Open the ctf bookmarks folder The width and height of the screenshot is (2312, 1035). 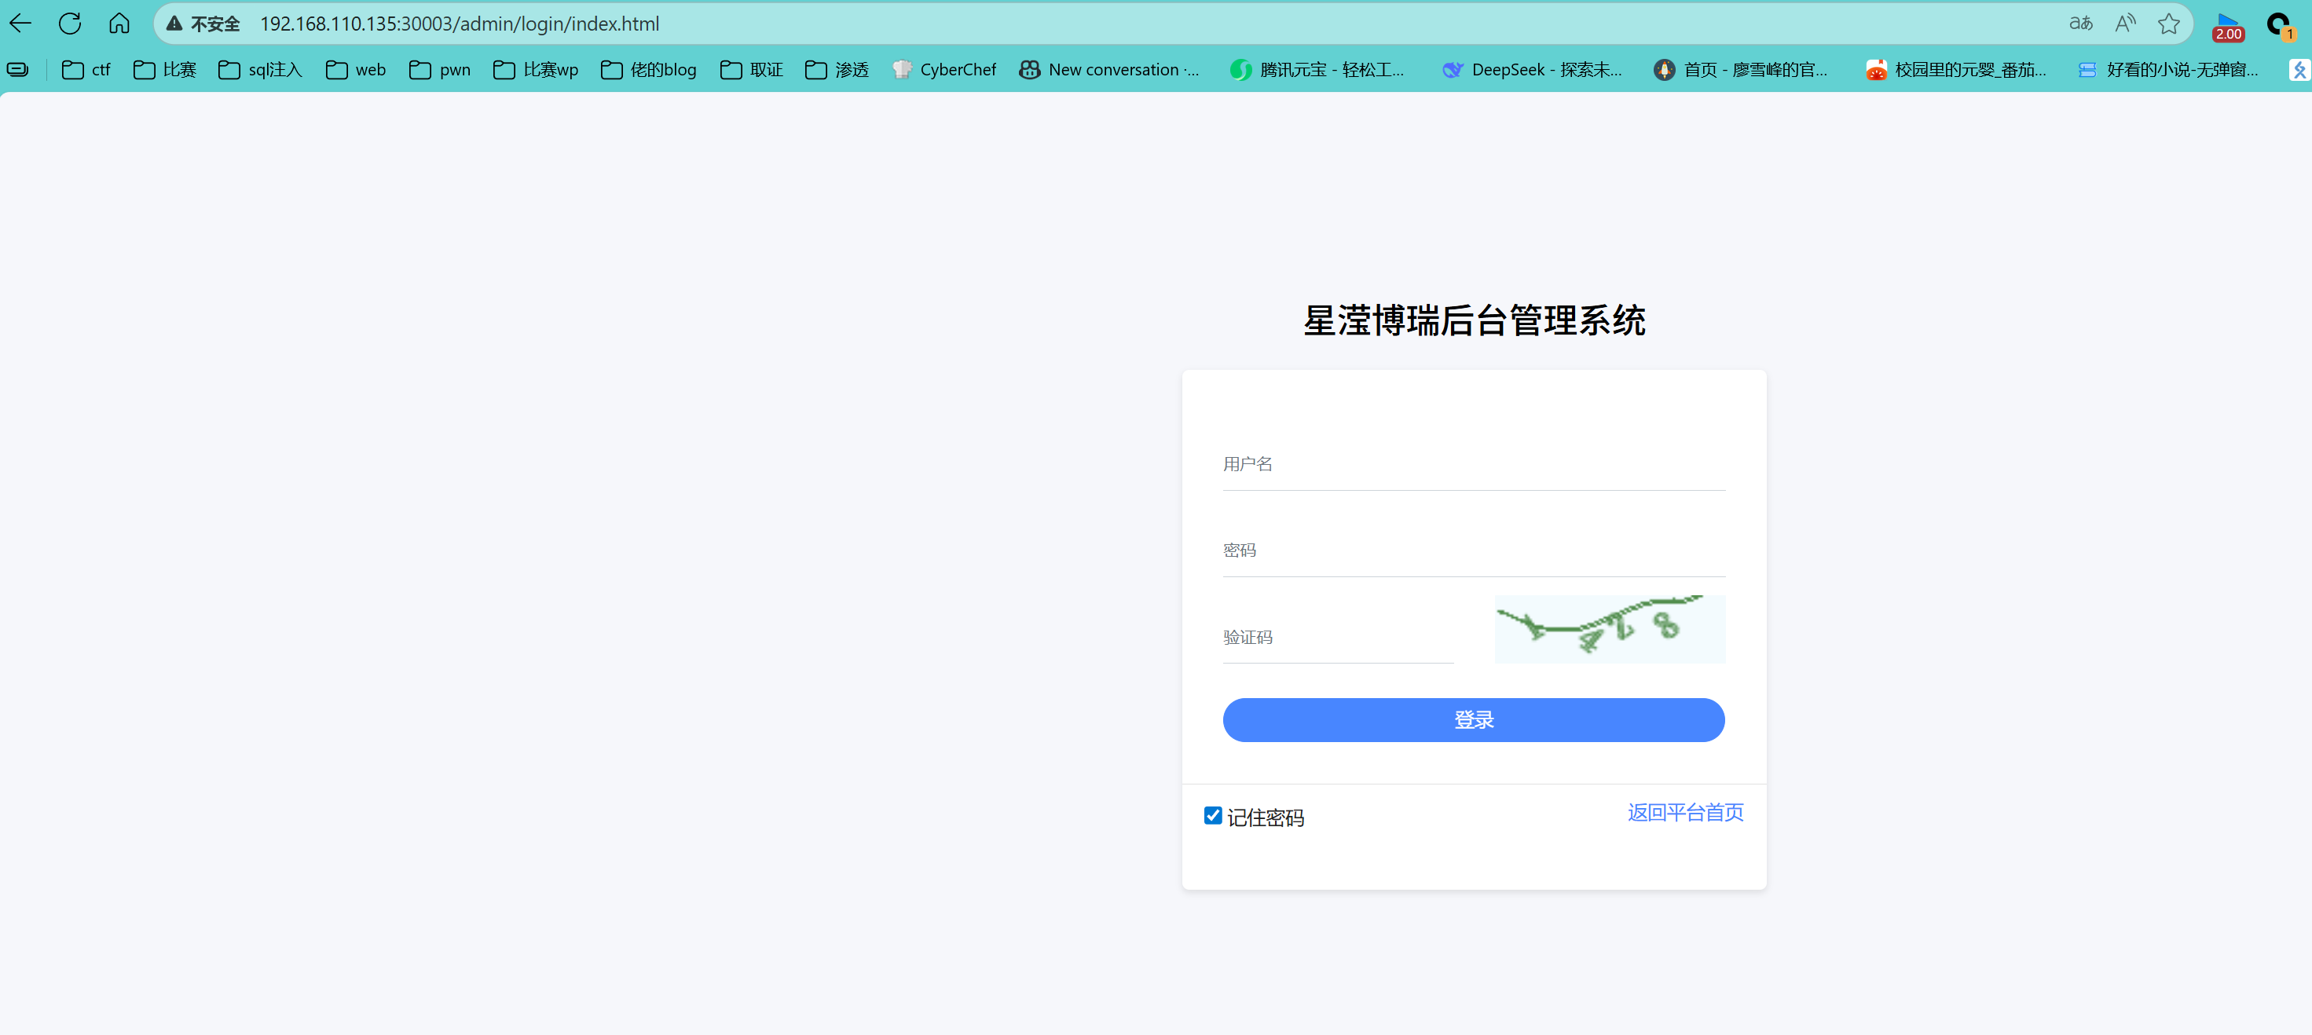[x=86, y=70]
